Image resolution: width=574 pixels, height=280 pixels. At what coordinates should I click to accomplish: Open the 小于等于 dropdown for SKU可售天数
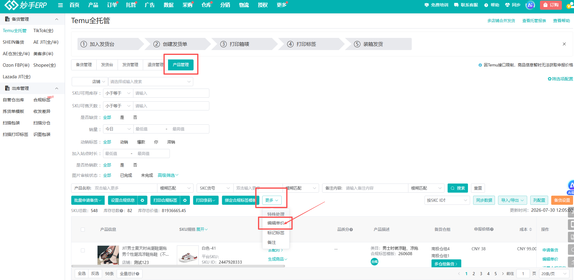(118, 106)
